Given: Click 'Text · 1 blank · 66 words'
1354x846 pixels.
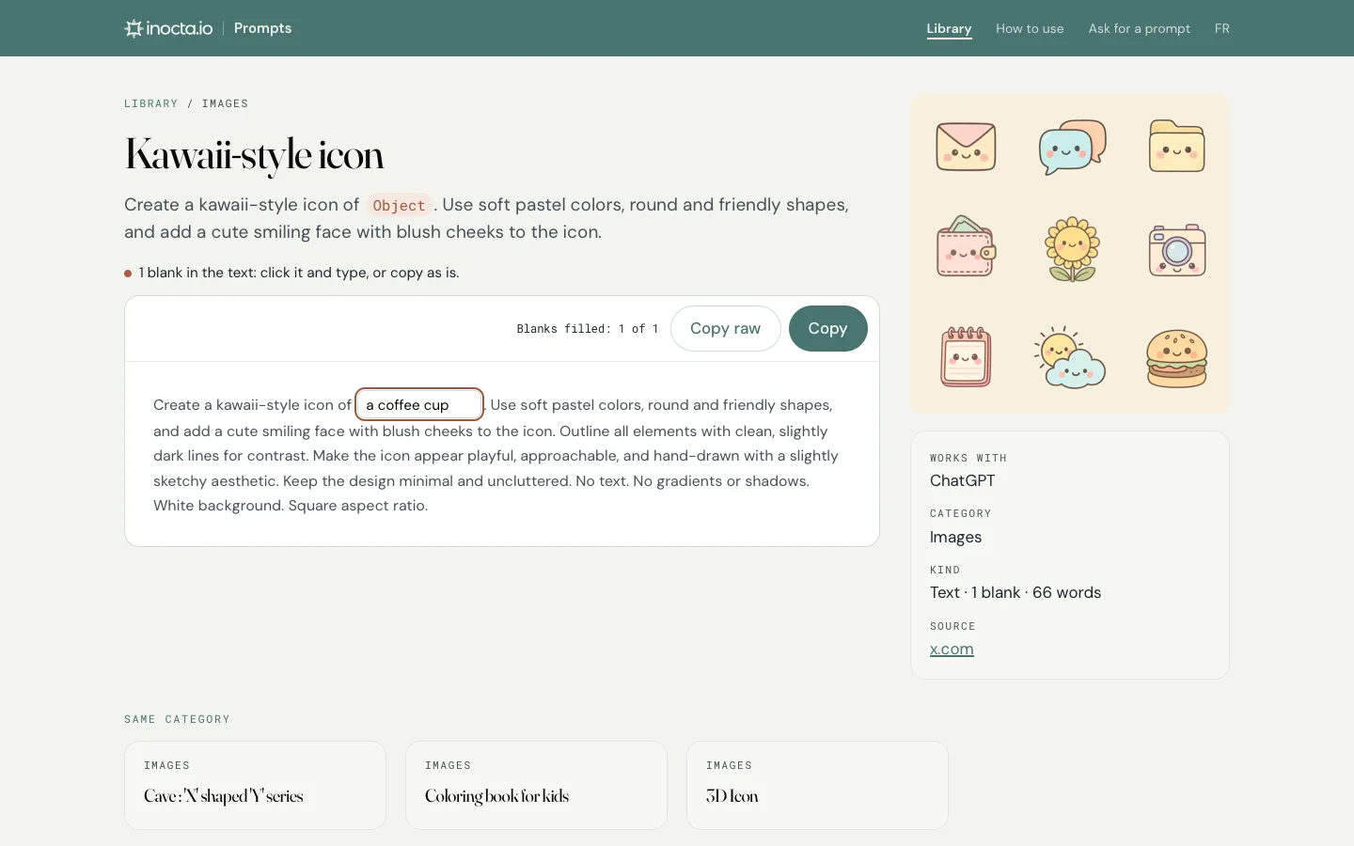Looking at the screenshot, I should [x=1015, y=592].
